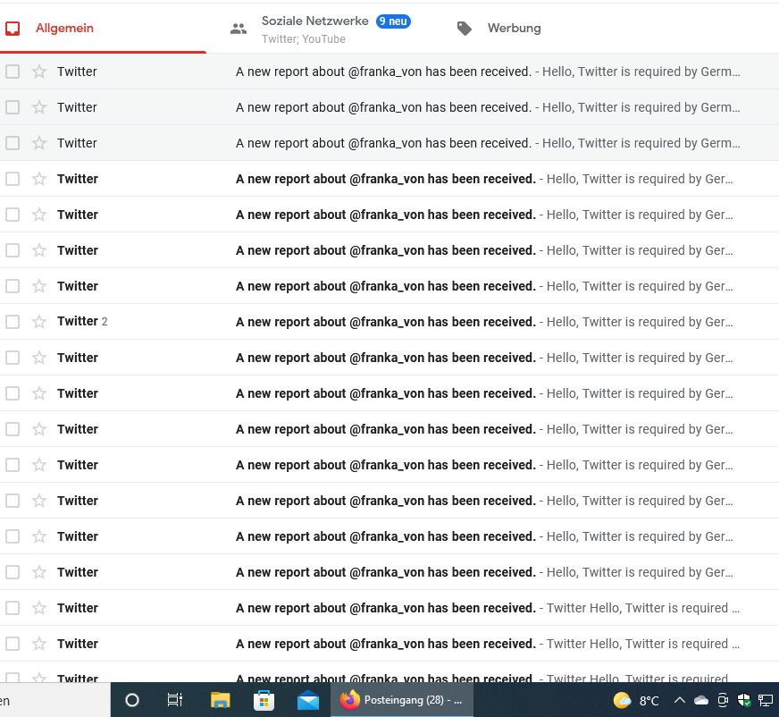The width and height of the screenshot is (779, 717).
Task: Open Microsoft Store from the taskbar
Action: [264, 700]
